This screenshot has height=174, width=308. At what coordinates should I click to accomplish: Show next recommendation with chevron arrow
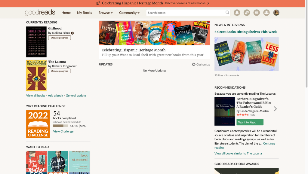pos(276,109)
